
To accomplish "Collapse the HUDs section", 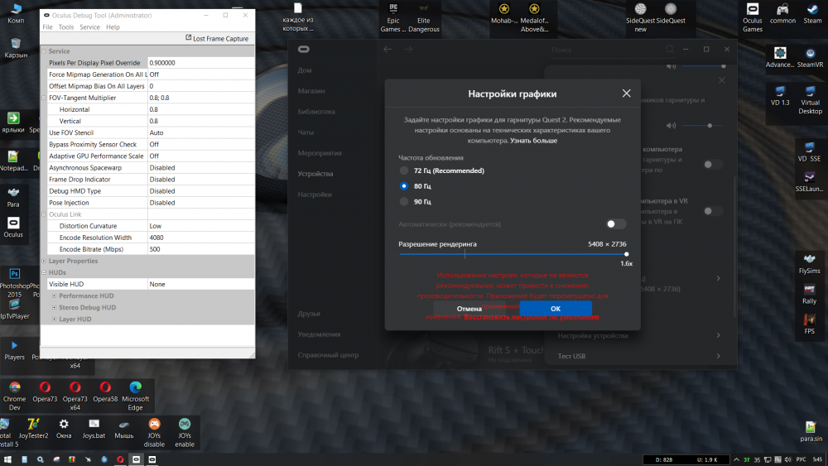I will click(44, 272).
